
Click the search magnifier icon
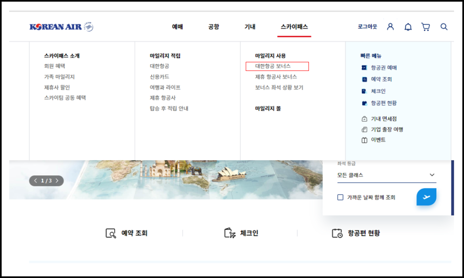444,27
